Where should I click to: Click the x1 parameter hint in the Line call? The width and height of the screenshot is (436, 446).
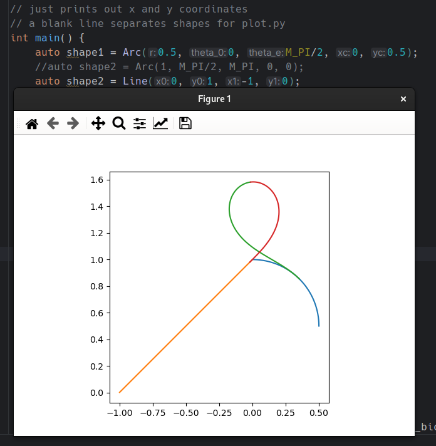(x=234, y=81)
